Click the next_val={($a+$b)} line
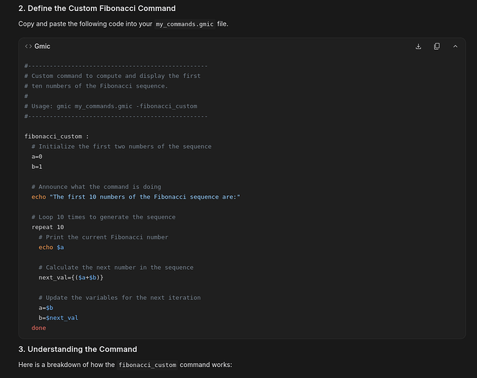Viewport: 477px width, 378px height. coord(71,277)
